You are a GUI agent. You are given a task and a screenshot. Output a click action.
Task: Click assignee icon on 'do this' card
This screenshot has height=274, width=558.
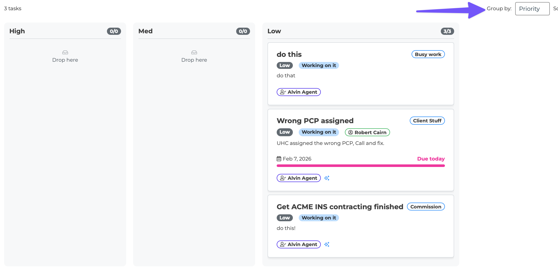click(283, 92)
